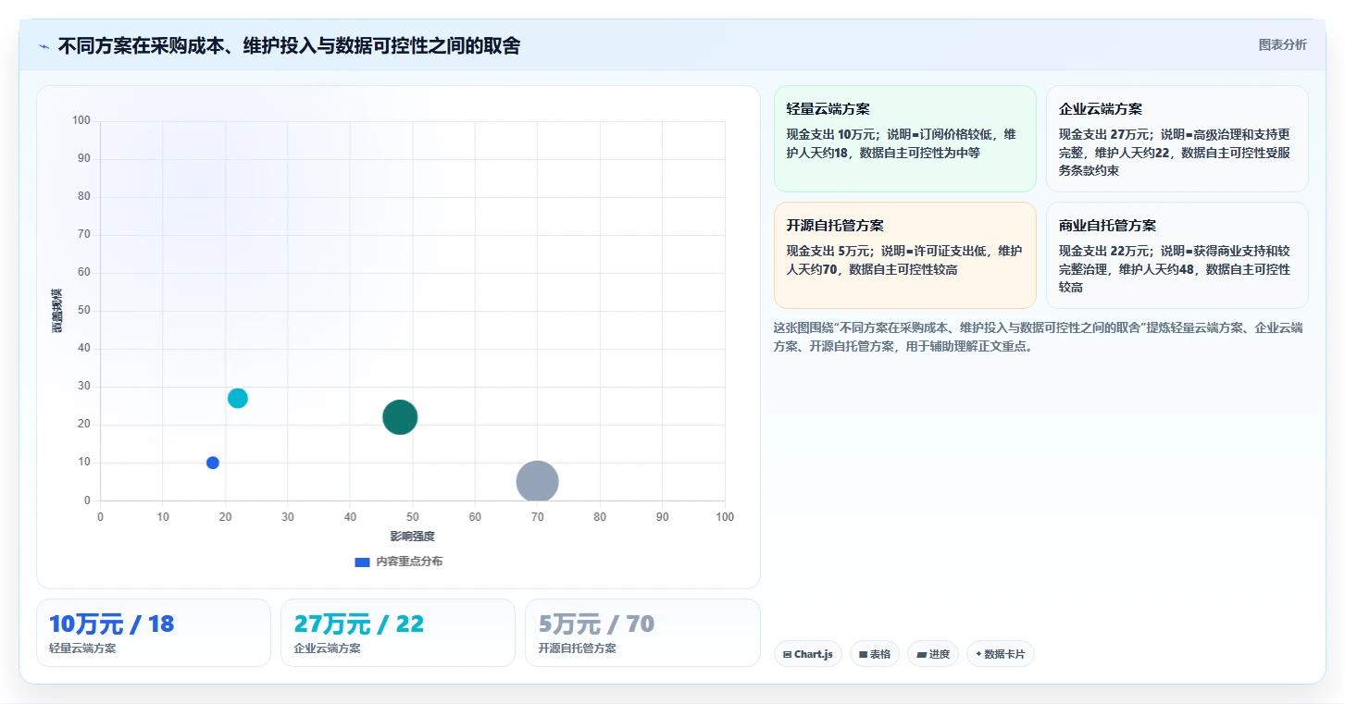Image resolution: width=1345 pixels, height=704 pixels.
Task: Select the 进度 tag
Action: coord(933,654)
